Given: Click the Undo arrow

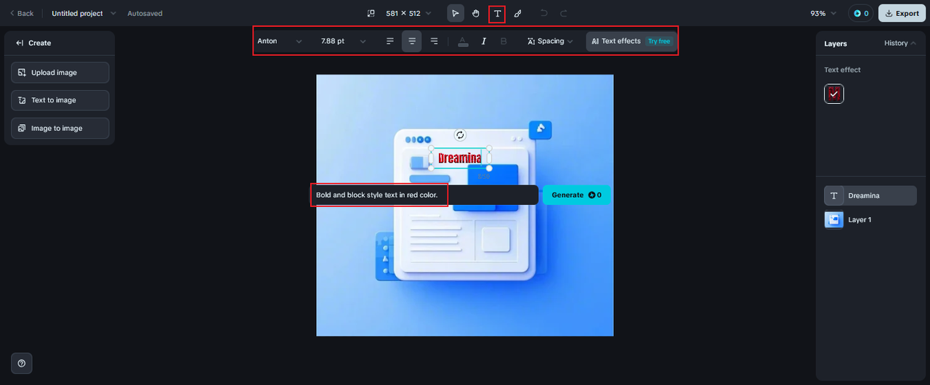Looking at the screenshot, I should (x=543, y=13).
